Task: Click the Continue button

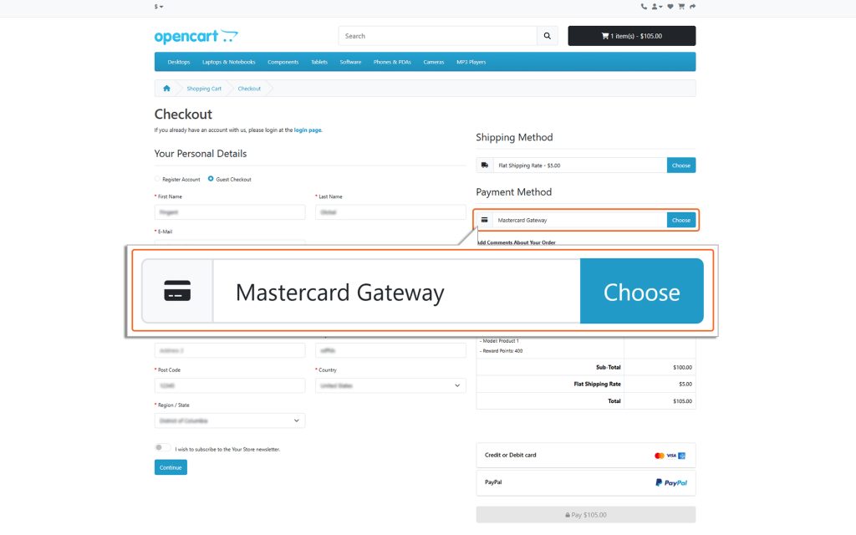Action: pos(170,467)
